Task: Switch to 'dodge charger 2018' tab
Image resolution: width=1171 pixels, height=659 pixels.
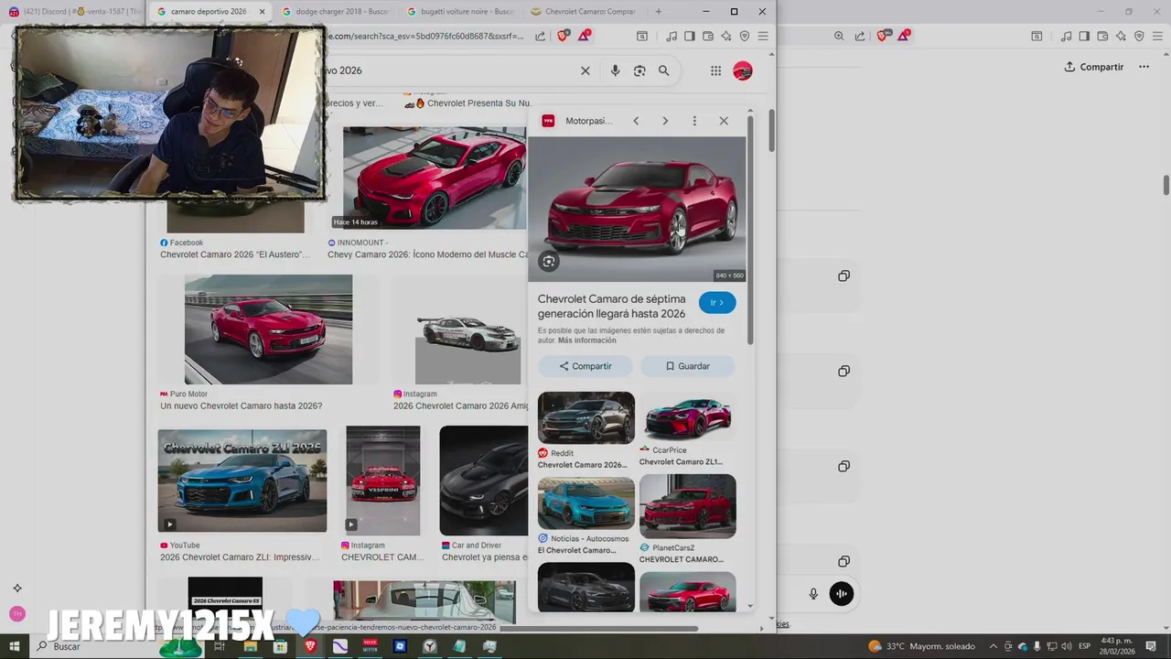Action: pos(335,12)
